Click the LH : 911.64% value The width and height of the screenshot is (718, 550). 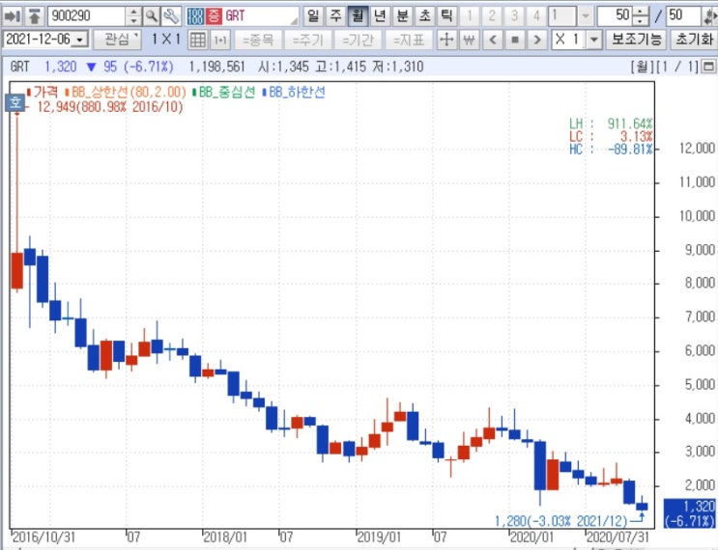click(630, 124)
